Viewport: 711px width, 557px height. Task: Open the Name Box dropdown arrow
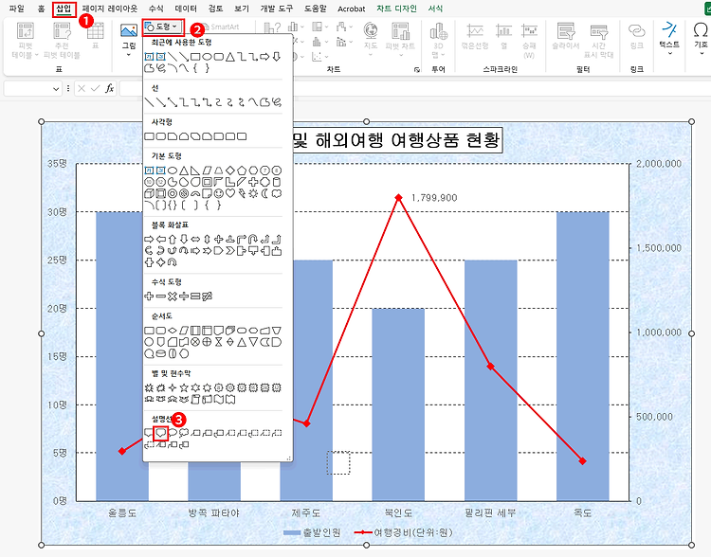[x=56, y=89]
